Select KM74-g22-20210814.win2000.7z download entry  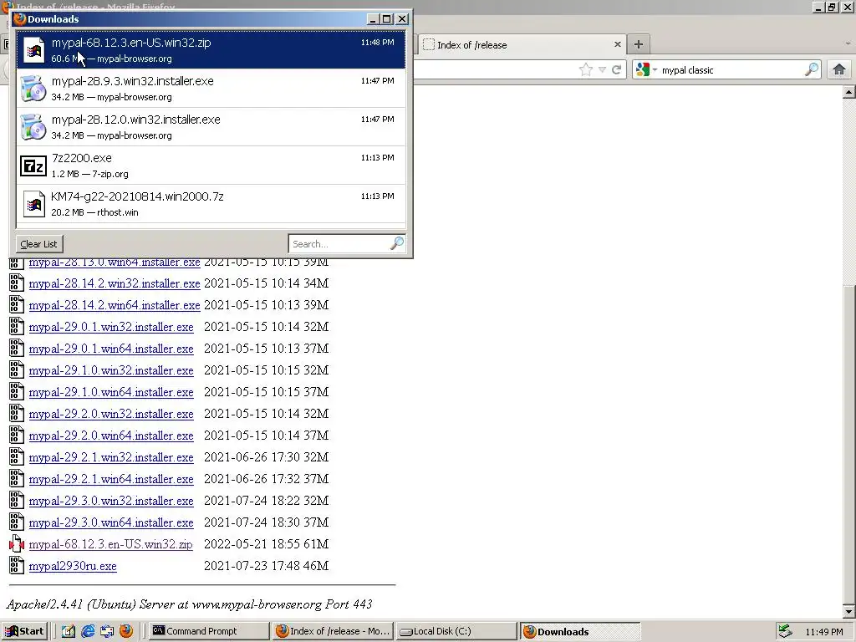(211, 204)
